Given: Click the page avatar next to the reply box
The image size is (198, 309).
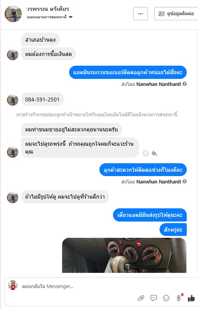Looking at the screenshot, I should [13, 285].
